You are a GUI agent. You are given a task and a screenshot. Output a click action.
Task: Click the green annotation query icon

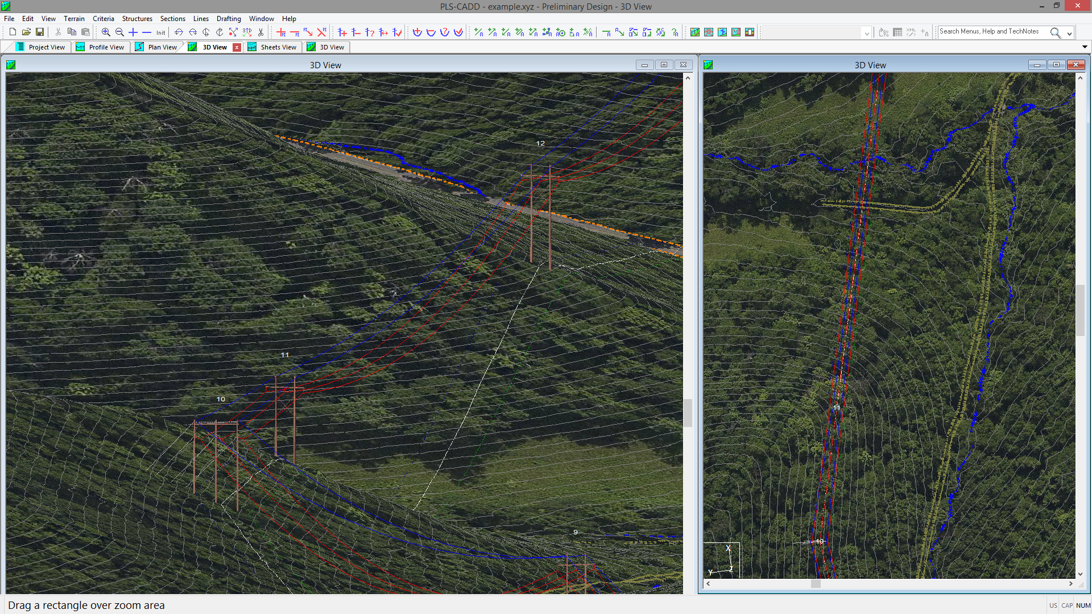click(x=675, y=32)
